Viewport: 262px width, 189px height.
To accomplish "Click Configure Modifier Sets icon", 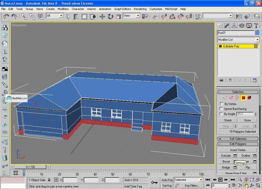I will (255, 80).
